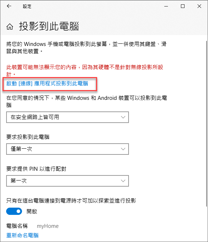Click chevron arrow of PIN 第一次 dropdown
Image resolution: width=208 pixels, height=242 pixels.
click(123, 181)
